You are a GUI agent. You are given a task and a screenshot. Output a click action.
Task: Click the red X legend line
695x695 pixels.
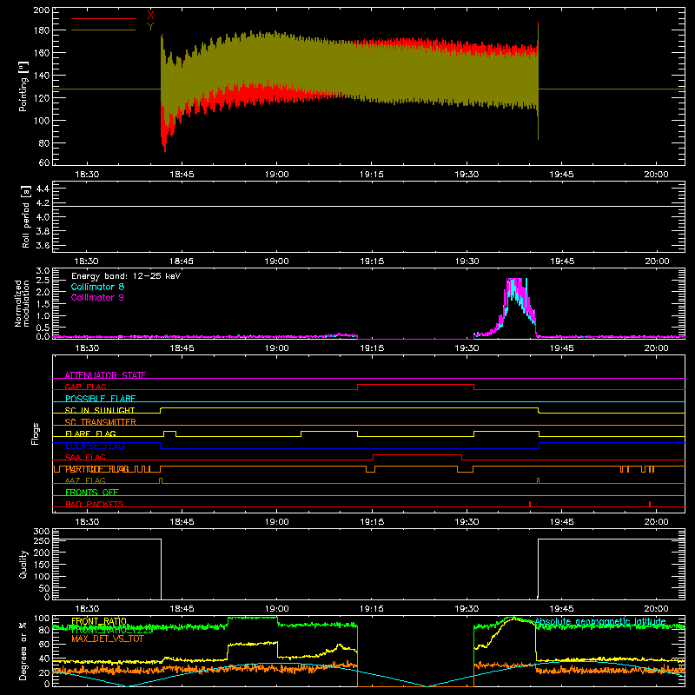[x=103, y=18]
